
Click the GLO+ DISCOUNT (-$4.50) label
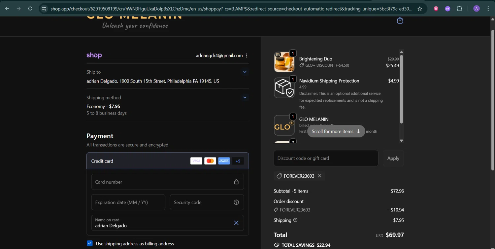point(327,65)
